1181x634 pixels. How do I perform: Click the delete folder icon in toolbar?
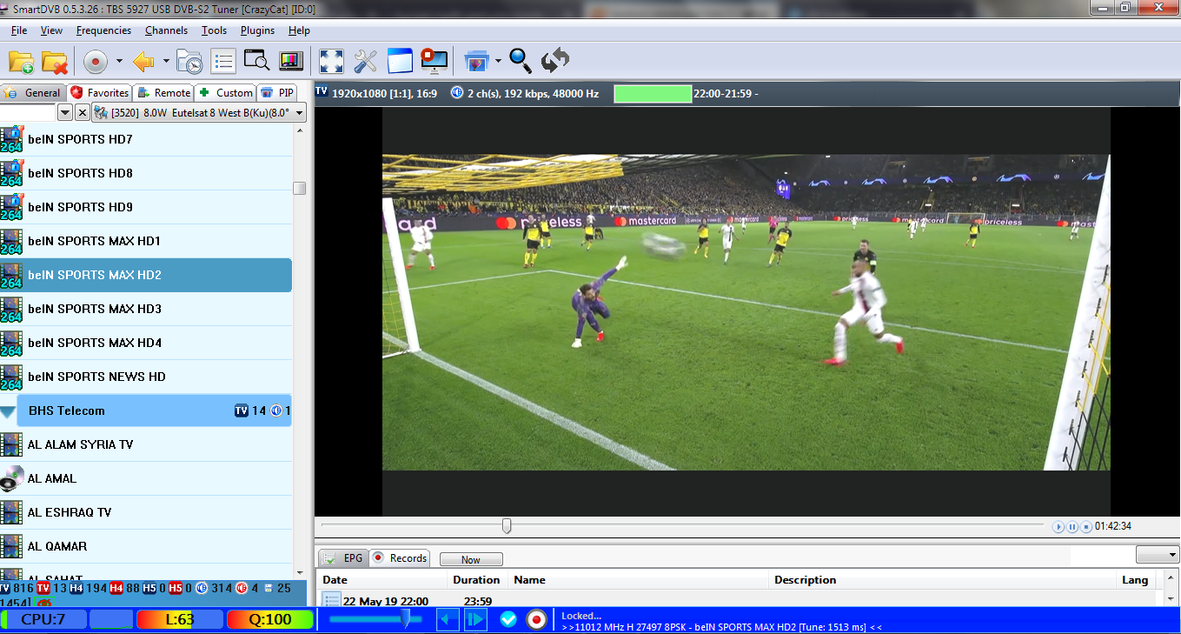click(x=55, y=62)
